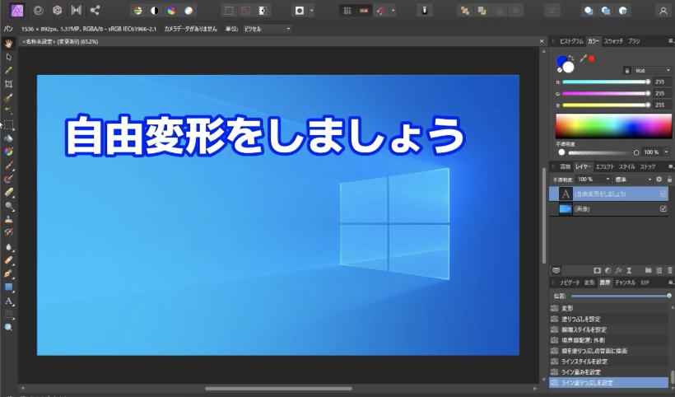Switch to the Liquify persona

point(39,11)
